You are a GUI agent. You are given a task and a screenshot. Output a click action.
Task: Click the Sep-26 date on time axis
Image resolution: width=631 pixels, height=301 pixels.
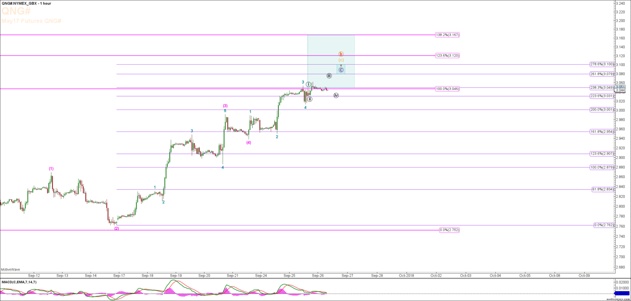[x=318, y=276]
